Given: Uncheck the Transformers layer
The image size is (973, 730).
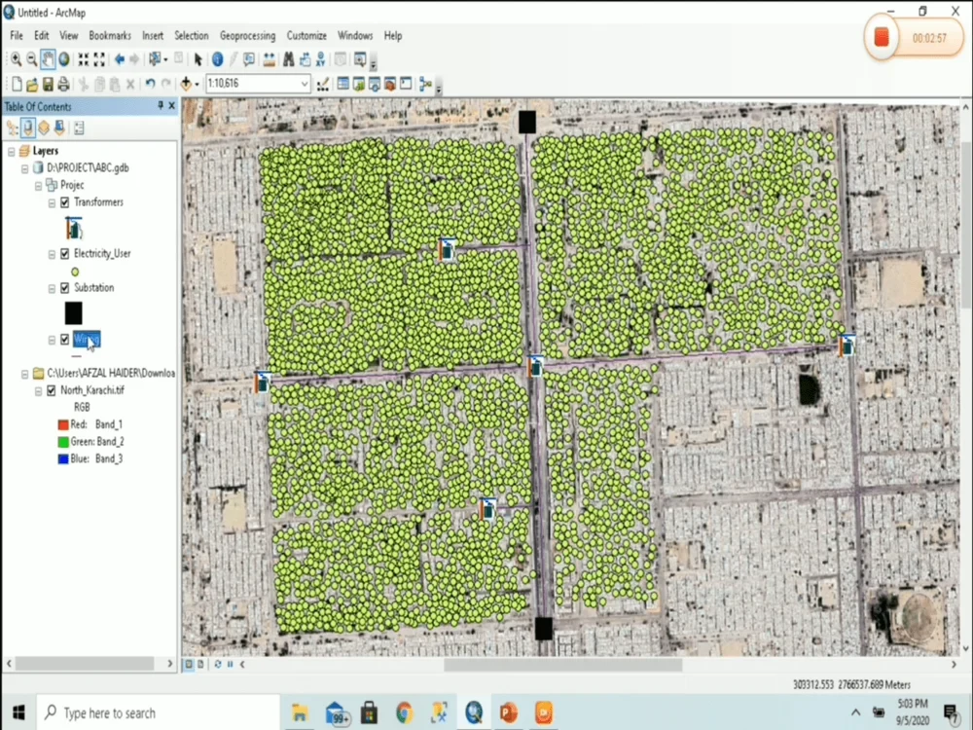Looking at the screenshot, I should tap(64, 201).
